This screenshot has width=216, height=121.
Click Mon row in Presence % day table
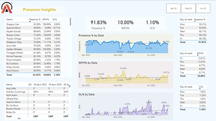coord(193,24)
